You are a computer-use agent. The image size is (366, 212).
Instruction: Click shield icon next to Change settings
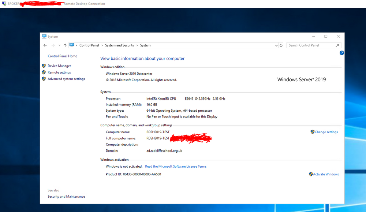pyautogui.click(x=312, y=132)
